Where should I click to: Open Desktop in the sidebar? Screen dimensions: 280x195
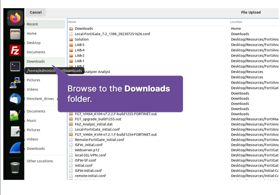pos(45,43)
